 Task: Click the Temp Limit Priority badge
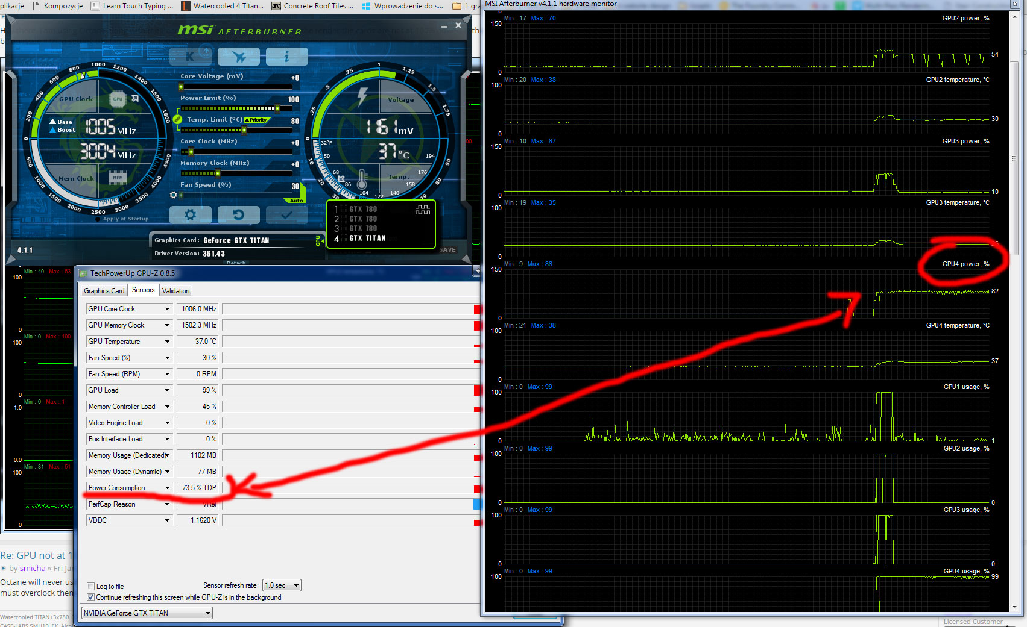[x=257, y=120]
